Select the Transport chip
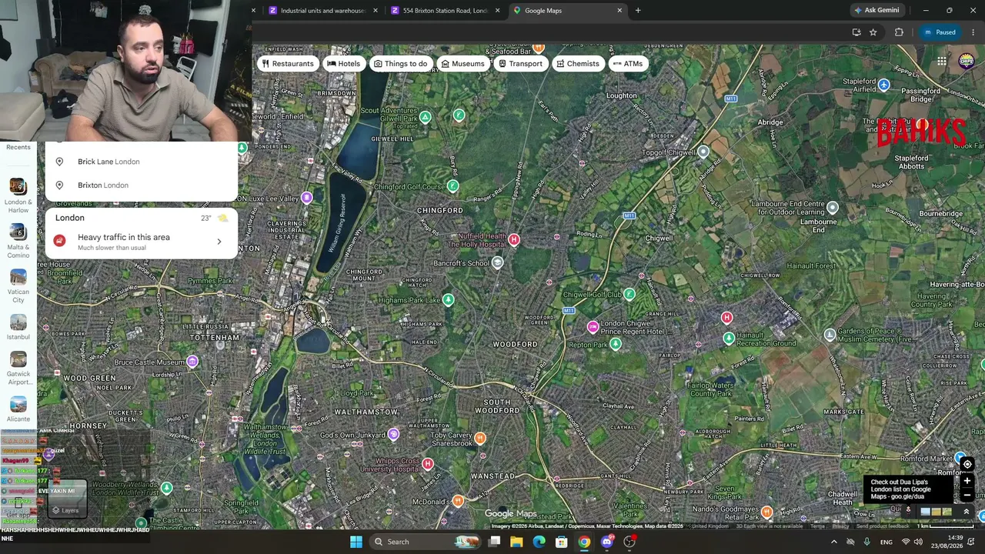 click(520, 64)
